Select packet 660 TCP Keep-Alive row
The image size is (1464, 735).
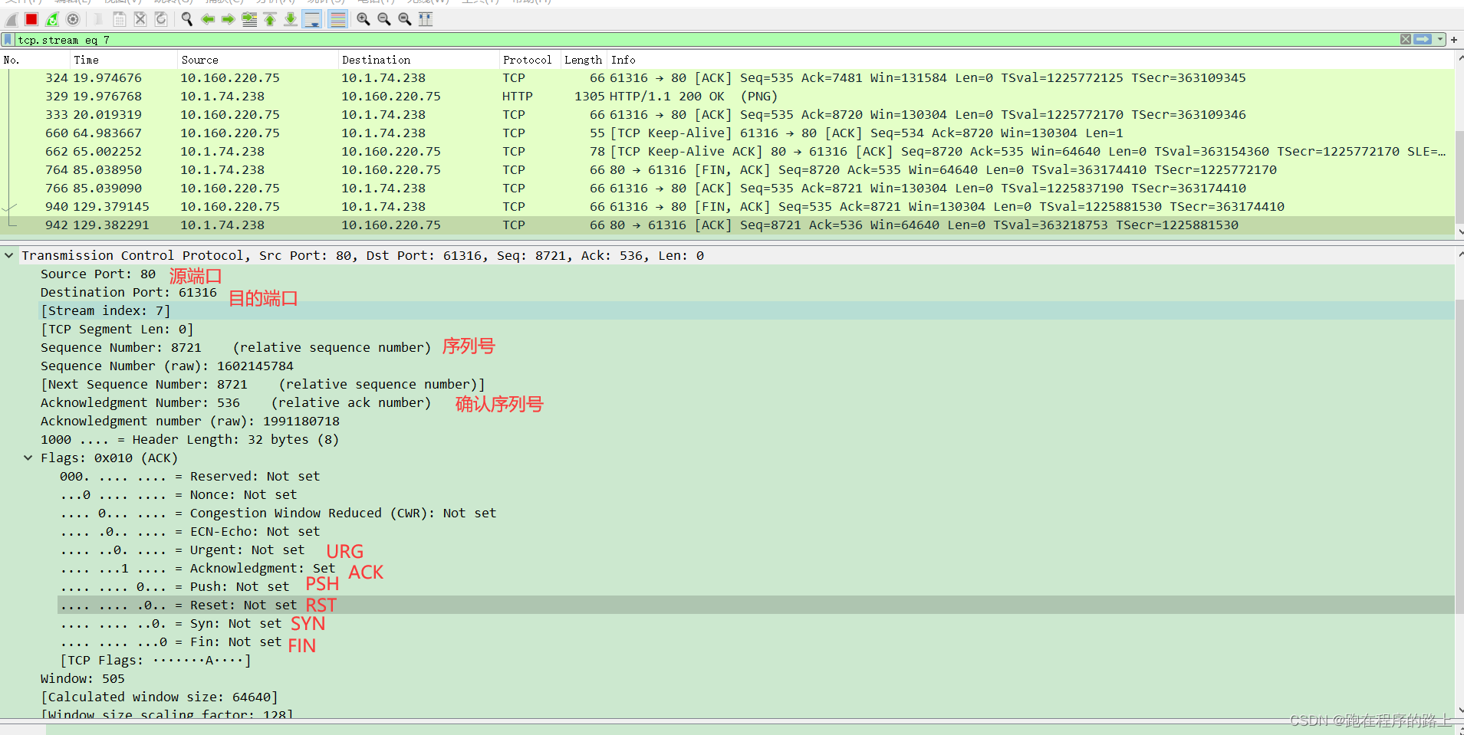point(727,133)
